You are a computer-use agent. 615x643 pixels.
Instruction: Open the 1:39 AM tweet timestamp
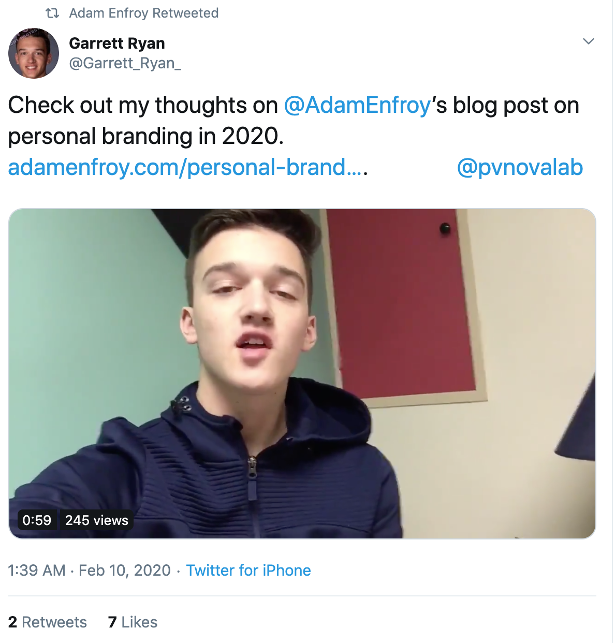point(37,570)
